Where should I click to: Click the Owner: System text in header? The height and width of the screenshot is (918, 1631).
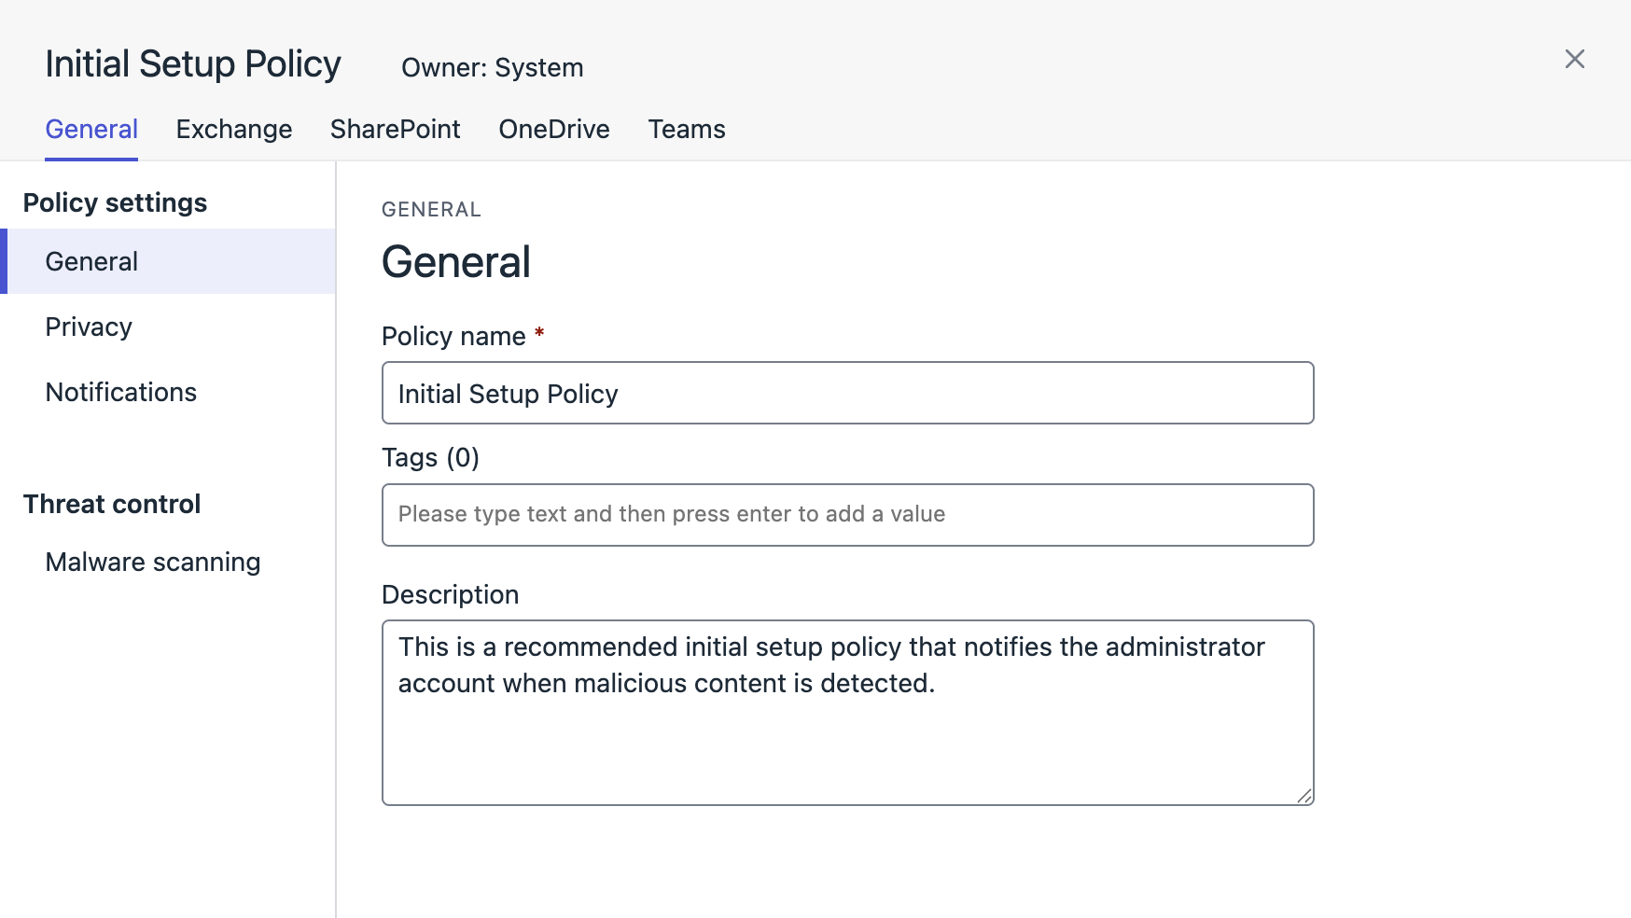click(x=492, y=68)
